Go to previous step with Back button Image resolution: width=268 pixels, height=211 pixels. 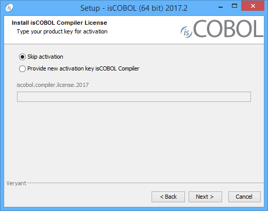168,197
